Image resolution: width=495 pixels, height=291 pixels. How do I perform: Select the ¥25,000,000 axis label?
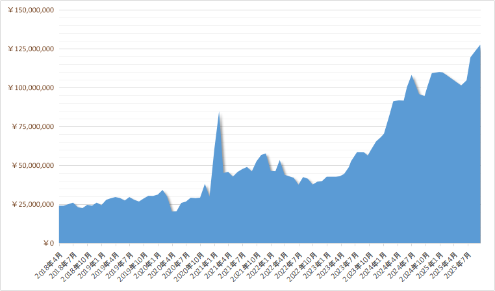33,205
